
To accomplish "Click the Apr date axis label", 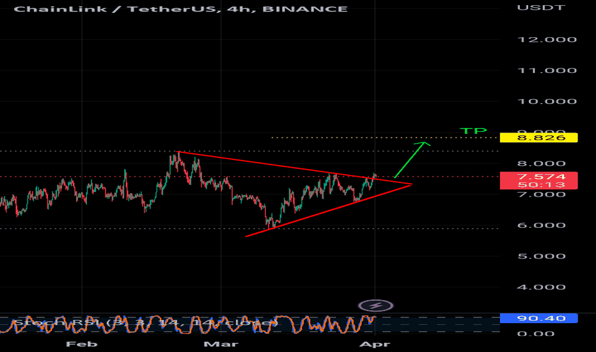I will [x=375, y=344].
